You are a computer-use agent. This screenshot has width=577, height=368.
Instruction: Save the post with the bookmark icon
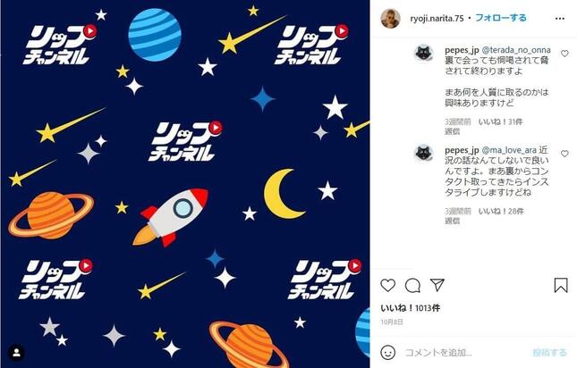click(561, 285)
